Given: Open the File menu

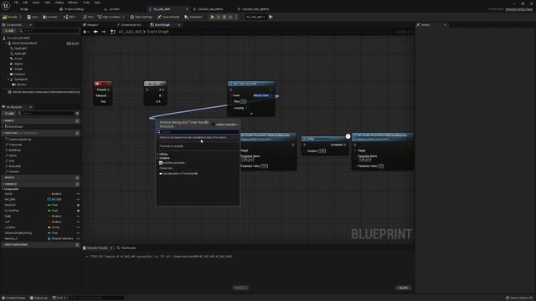Looking at the screenshot, I should pyautogui.click(x=16, y=3).
